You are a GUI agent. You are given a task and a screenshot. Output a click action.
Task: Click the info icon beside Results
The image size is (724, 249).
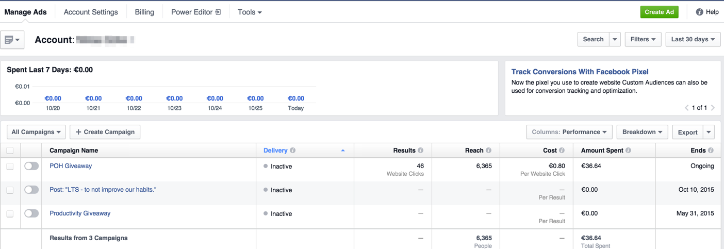pos(420,151)
